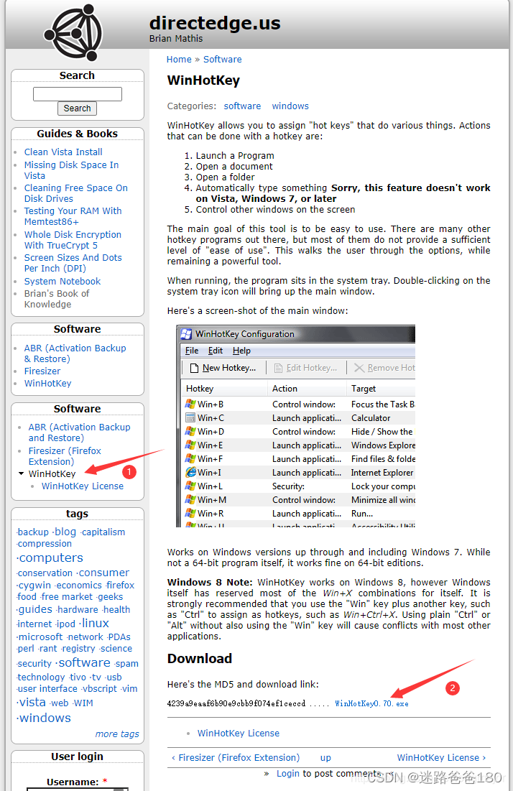513x791 pixels.
Task: Open ABR (Activation Backup and Restore) link
Action: [x=79, y=432]
